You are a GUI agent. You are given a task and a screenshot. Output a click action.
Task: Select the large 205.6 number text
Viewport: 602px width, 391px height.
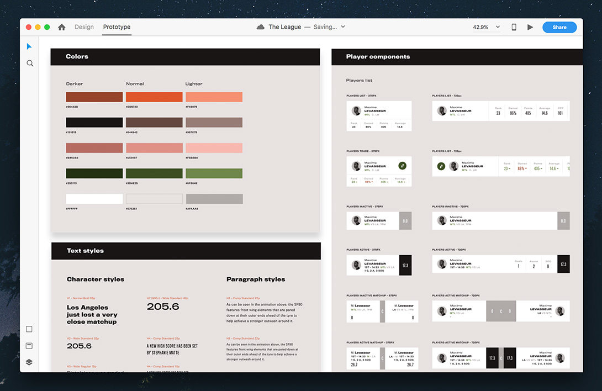tap(163, 307)
